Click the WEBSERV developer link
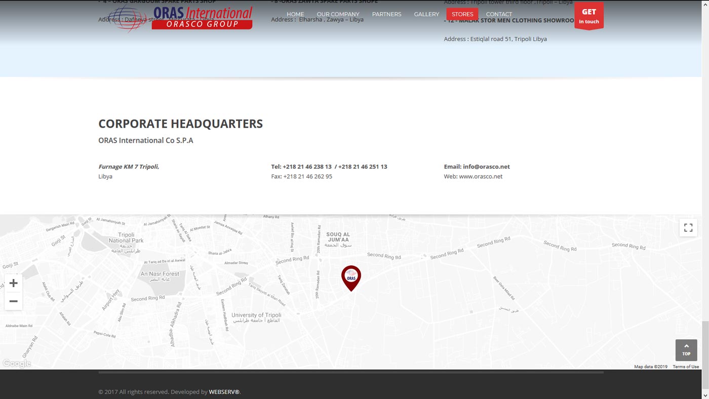 [x=224, y=392]
